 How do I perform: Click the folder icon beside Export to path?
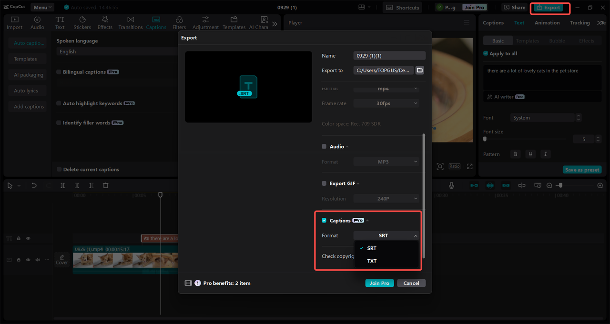pyautogui.click(x=419, y=70)
